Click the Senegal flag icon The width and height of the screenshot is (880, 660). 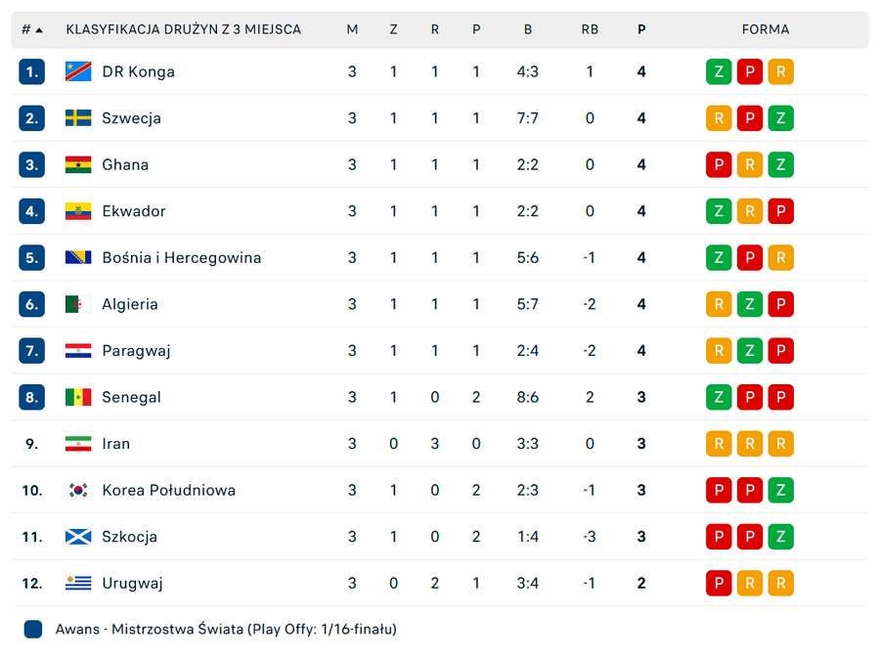[78, 397]
